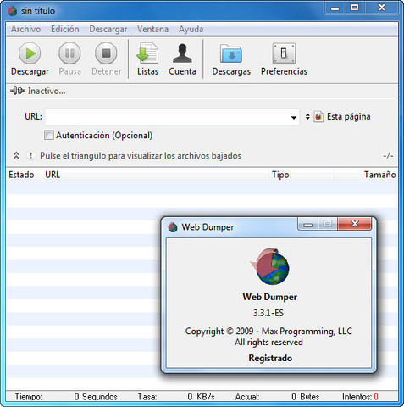This screenshot has height=407, width=404.
Task: Start download with the Descargar play icon
Action: (30, 53)
